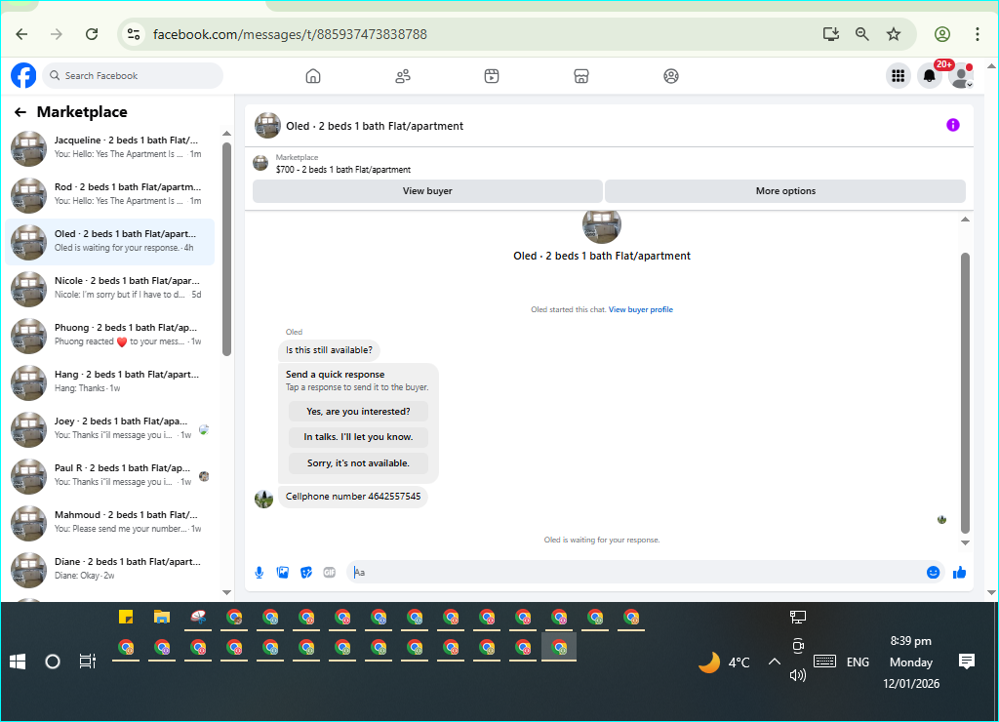Click the conversation list scrollbar
The width and height of the screenshot is (999, 722).
[x=226, y=249]
